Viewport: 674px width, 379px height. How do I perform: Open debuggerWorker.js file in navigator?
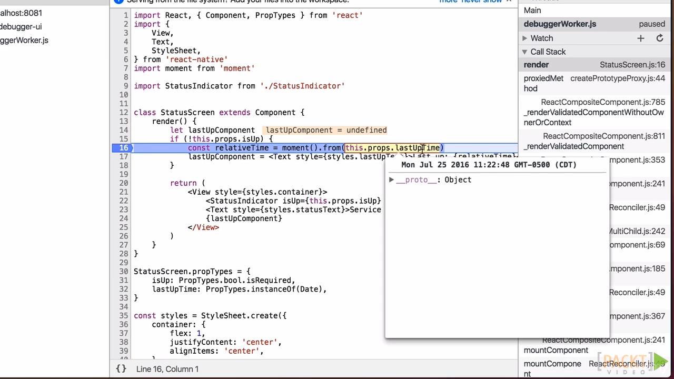24,40
